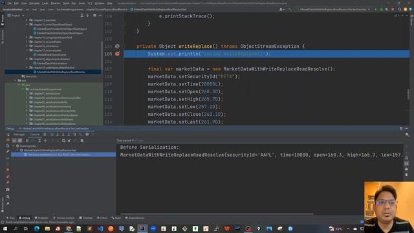The image size is (414, 233).
Task: Collapse the chapter17_externalizable folder
Action: (27, 50)
